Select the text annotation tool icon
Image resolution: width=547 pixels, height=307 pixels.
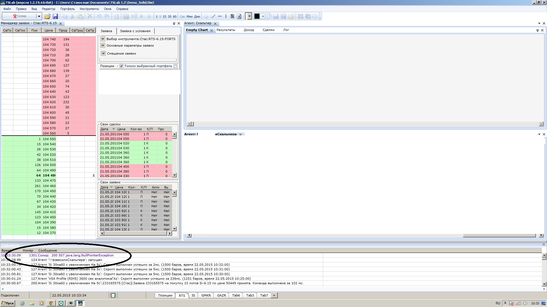point(239,16)
